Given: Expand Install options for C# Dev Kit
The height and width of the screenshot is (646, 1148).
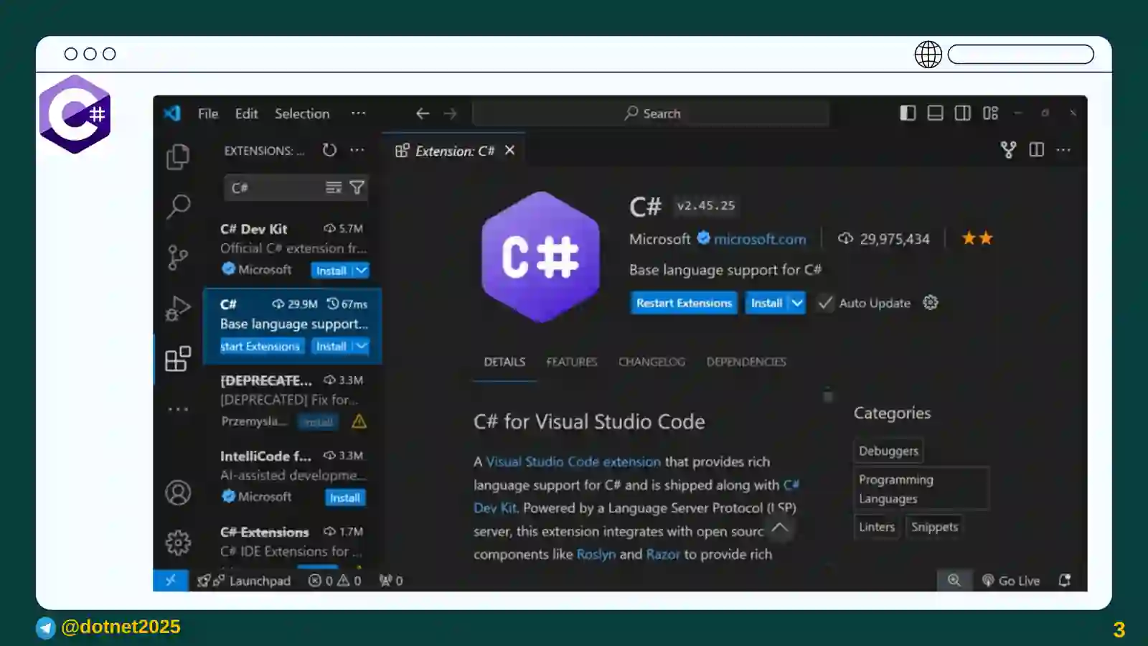Looking at the screenshot, I should tap(362, 270).
